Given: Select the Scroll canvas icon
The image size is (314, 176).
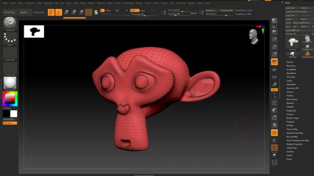Looking at the screenshot, I should pyautogui.click(x=275, y=32).
